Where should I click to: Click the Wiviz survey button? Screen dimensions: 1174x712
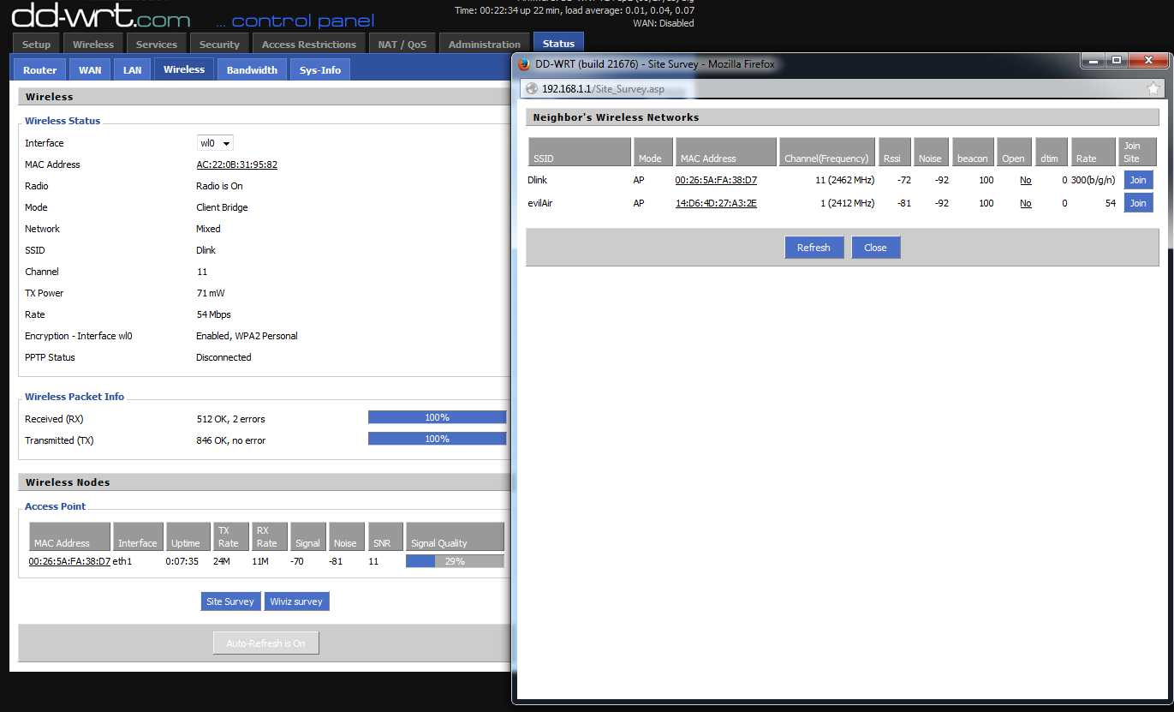pyautogui.click(x=296, y=601)
